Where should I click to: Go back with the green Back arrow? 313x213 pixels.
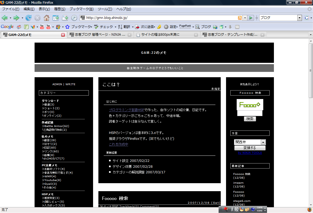pyautogui.click(x=5, y=18)
